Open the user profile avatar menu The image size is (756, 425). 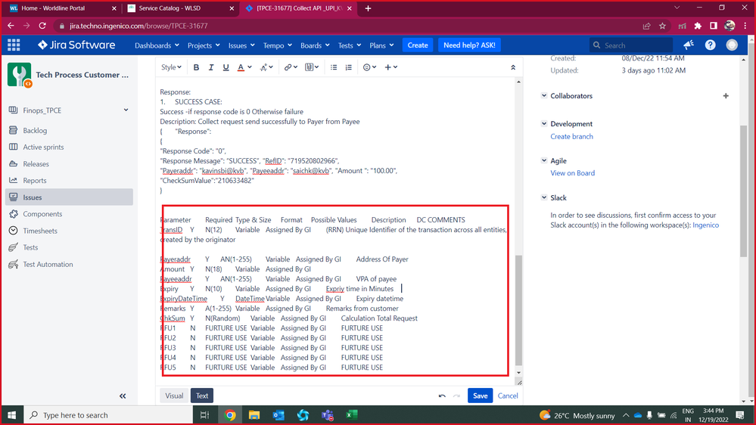click(x=732, y=45)
